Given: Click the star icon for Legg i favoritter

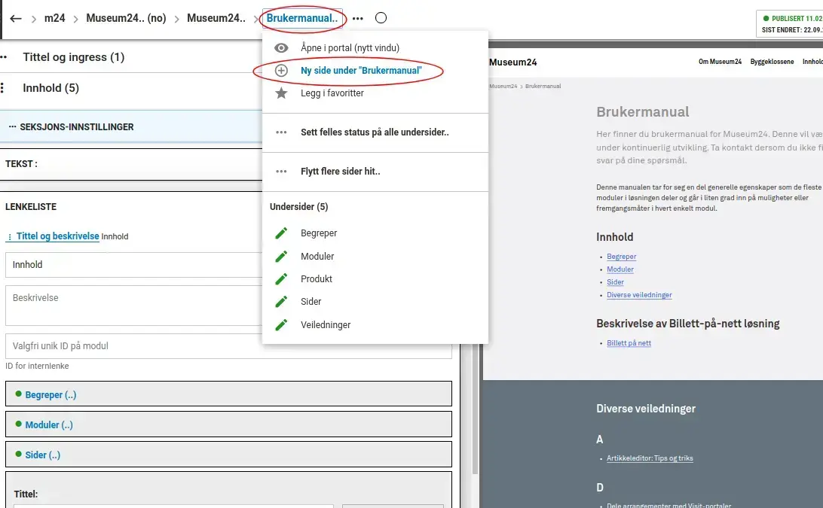Looking at the screenshot, I should pyautogui.click(x=281, y=93).
